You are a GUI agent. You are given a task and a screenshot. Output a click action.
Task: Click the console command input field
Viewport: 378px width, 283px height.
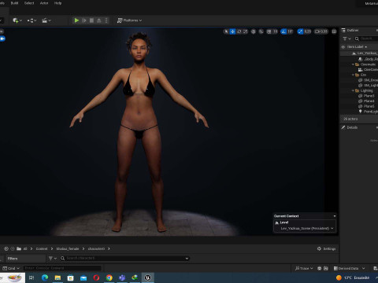(62, 268)
